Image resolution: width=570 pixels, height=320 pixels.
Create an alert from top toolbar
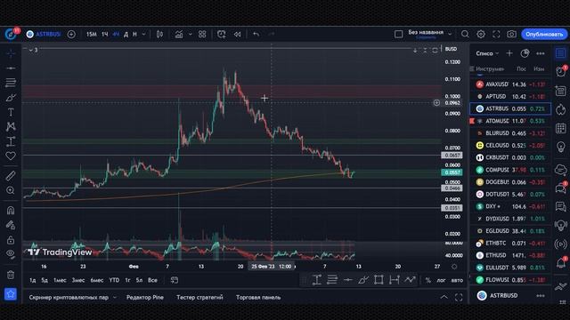[222, 34]
